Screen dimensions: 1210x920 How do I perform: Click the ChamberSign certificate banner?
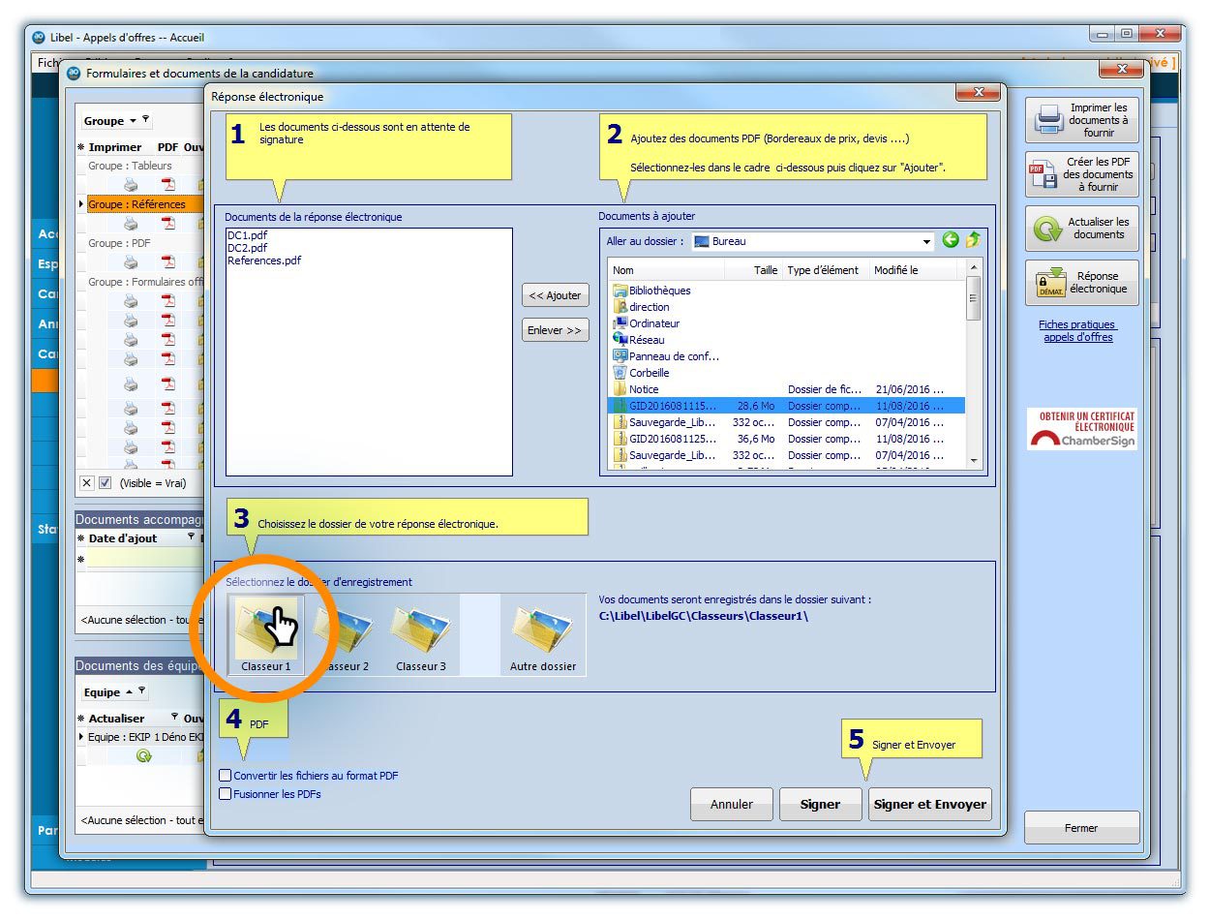[x=1082, y=429]
